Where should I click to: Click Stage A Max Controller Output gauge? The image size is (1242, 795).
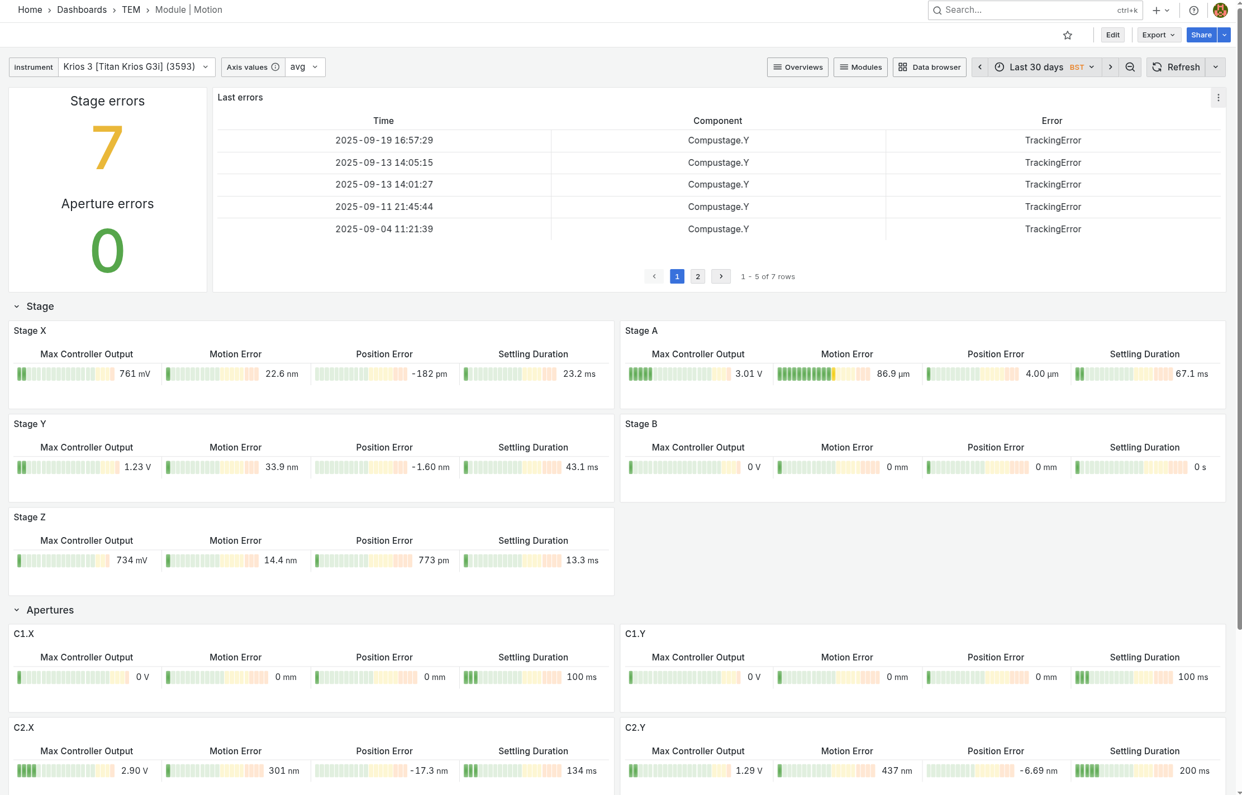point(679,374)
